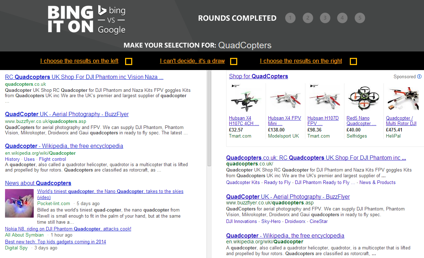Check the 'I can't decide, it's a draw' box

(234, 61)
